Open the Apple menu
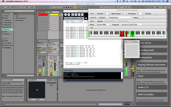The height and width of the screenshot is (107, 171). coord(3,1)
